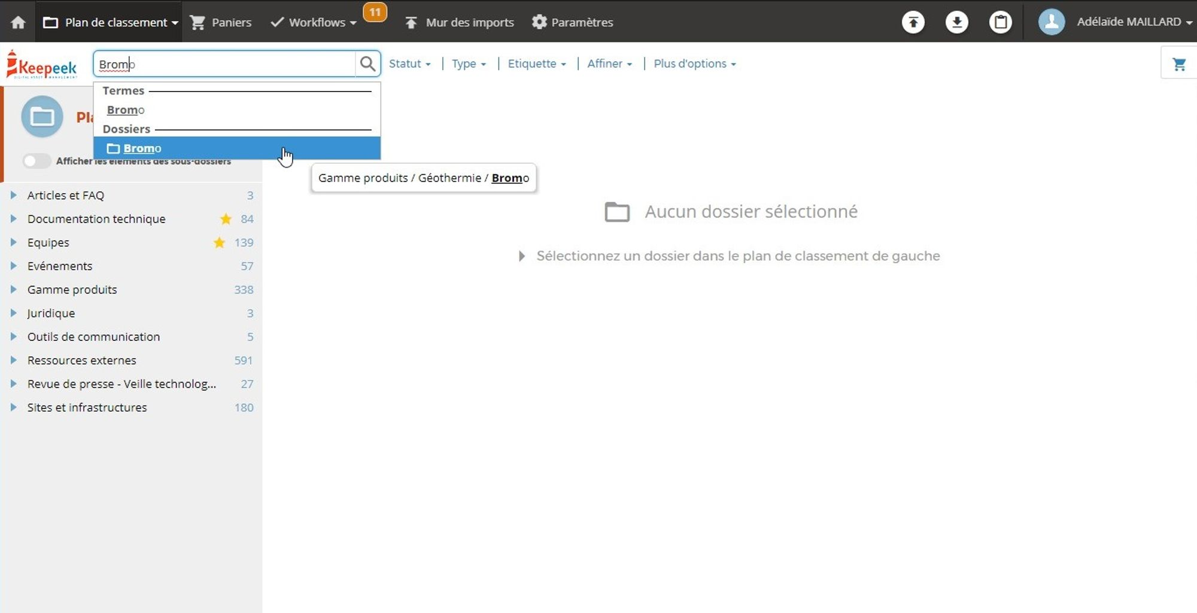Viewport: 1197px width, 613px height.
Task: Launch search with the magnifier icon
Action: [x=367, y=63]
